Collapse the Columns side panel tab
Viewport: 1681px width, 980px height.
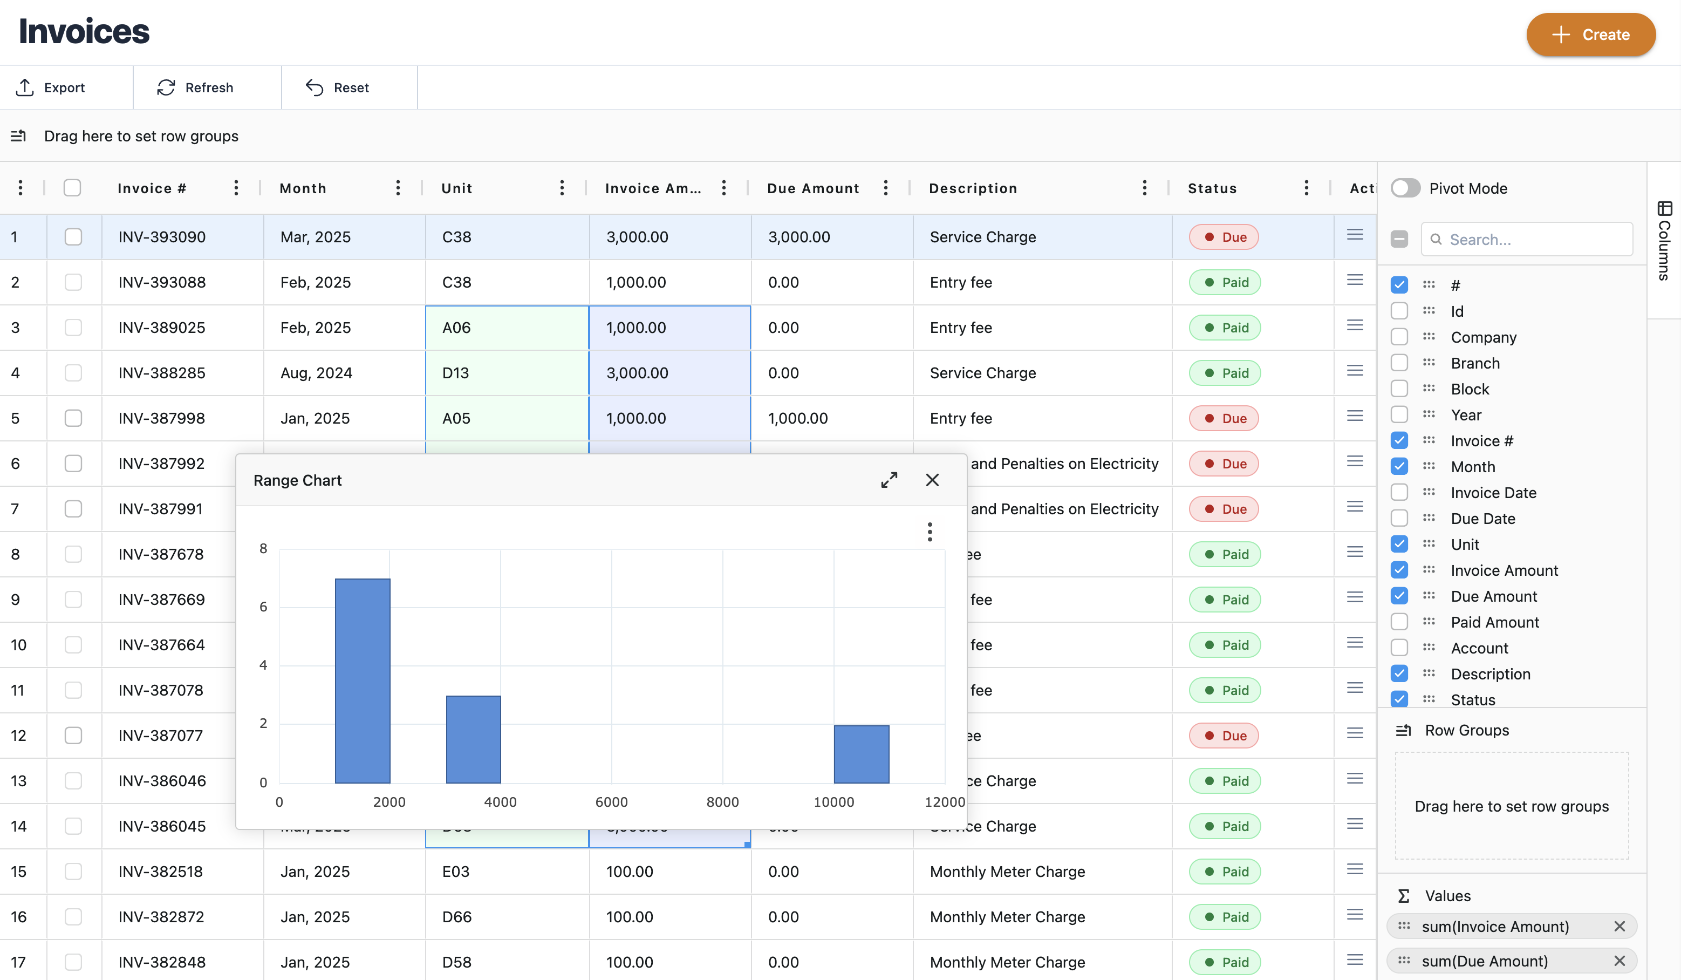pyautogui.click(x=1664, y=240)
